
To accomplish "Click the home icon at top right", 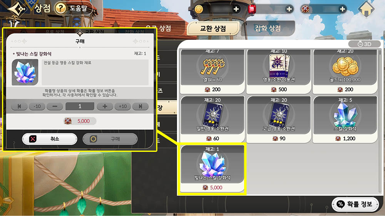I will tap(366, 9).
